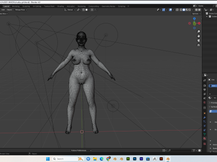The image size is (217, 162).
Task: Toggle viewport overlays display
Action: click(170, 10)
